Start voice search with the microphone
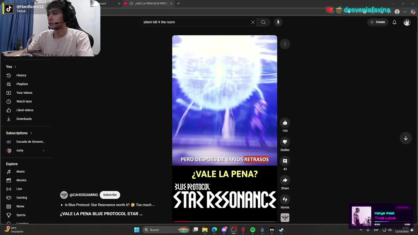 (278, 22)
